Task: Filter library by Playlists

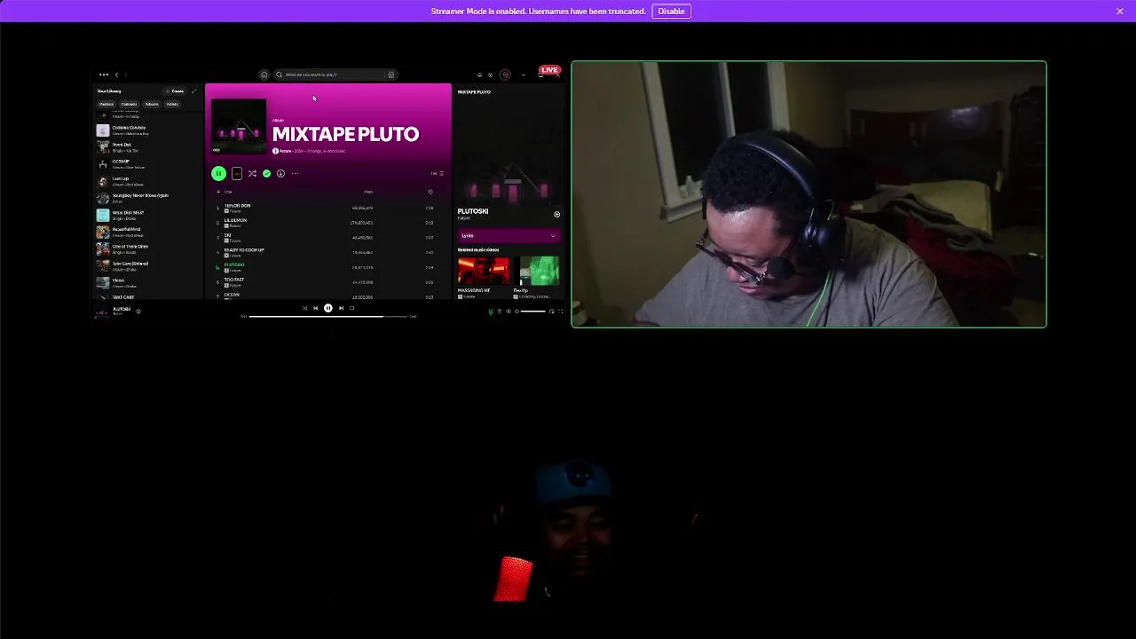Action: (106, 104)
